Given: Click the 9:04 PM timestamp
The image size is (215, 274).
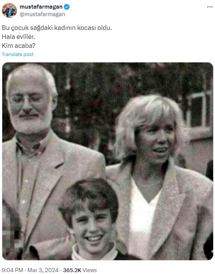Looking at the screenshot, I should tap(12, 270).
